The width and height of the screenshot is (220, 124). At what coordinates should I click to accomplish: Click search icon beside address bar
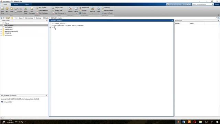(219, 18)
